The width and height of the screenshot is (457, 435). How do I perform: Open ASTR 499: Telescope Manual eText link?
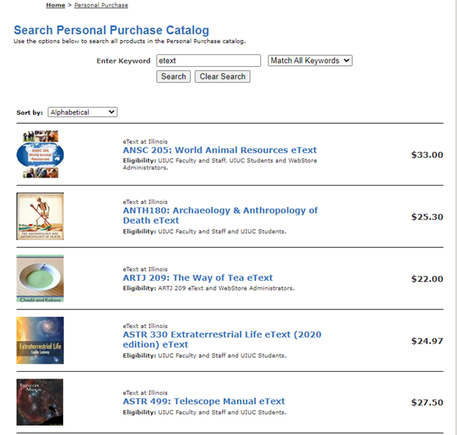204,401
